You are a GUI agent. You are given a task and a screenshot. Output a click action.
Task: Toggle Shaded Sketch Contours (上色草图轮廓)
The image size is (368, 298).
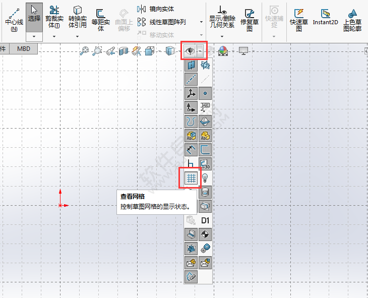352,20
